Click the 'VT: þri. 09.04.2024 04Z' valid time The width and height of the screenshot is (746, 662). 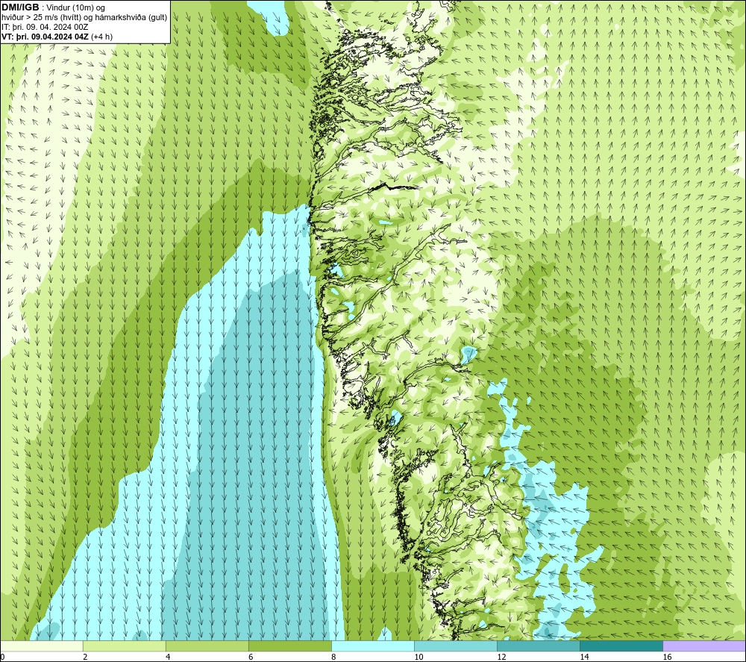point(45,37)
